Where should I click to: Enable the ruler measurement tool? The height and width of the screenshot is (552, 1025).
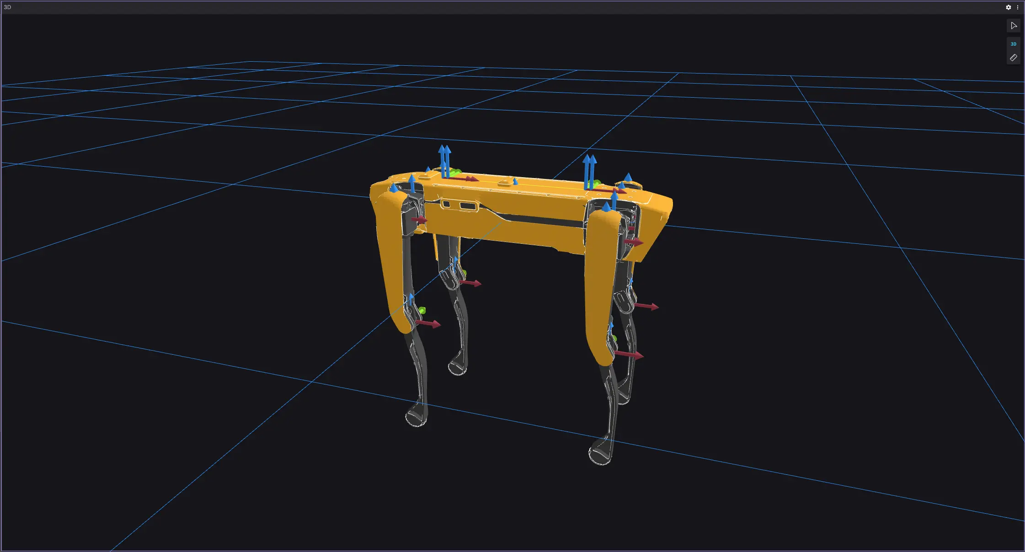(1014, 58)
